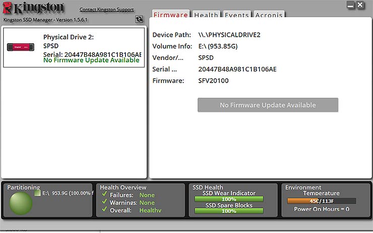
Task: Click the Serial ... label
Action: point(165,69)
